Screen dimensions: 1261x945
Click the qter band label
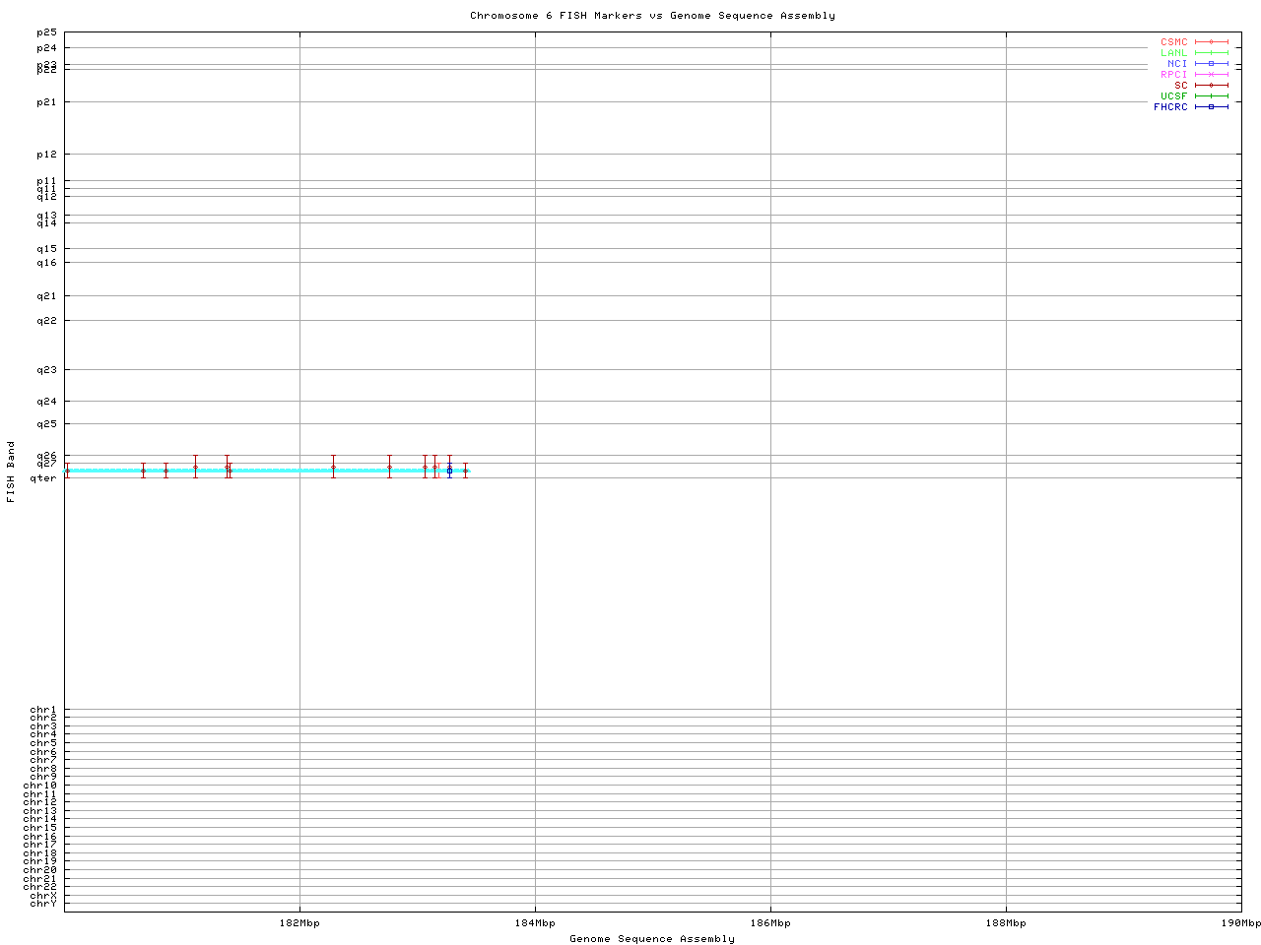coord(43,478)
